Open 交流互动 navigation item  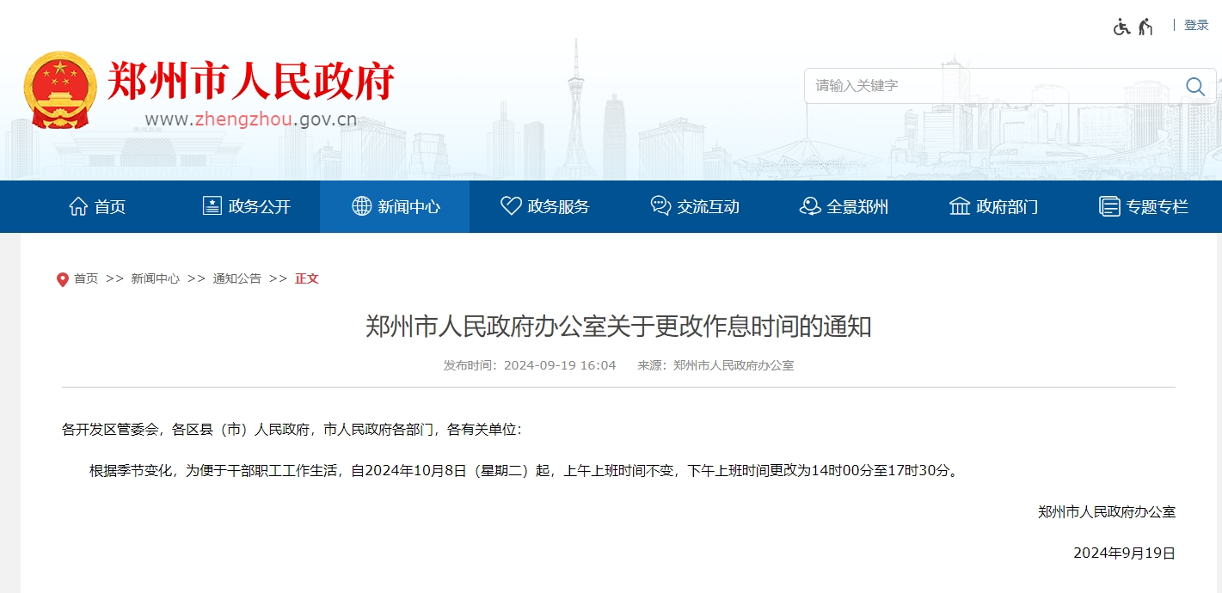pos(695,206)
